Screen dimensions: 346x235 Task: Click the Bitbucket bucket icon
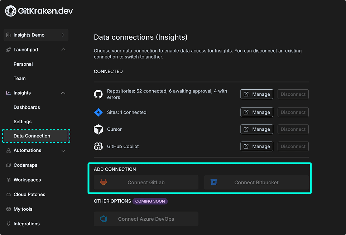tap(214, 182)
